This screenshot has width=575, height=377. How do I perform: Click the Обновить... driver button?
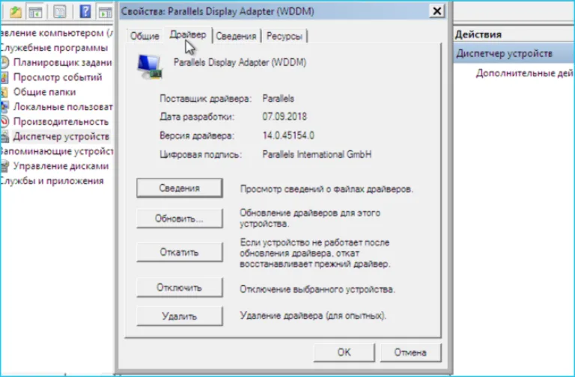180,218
